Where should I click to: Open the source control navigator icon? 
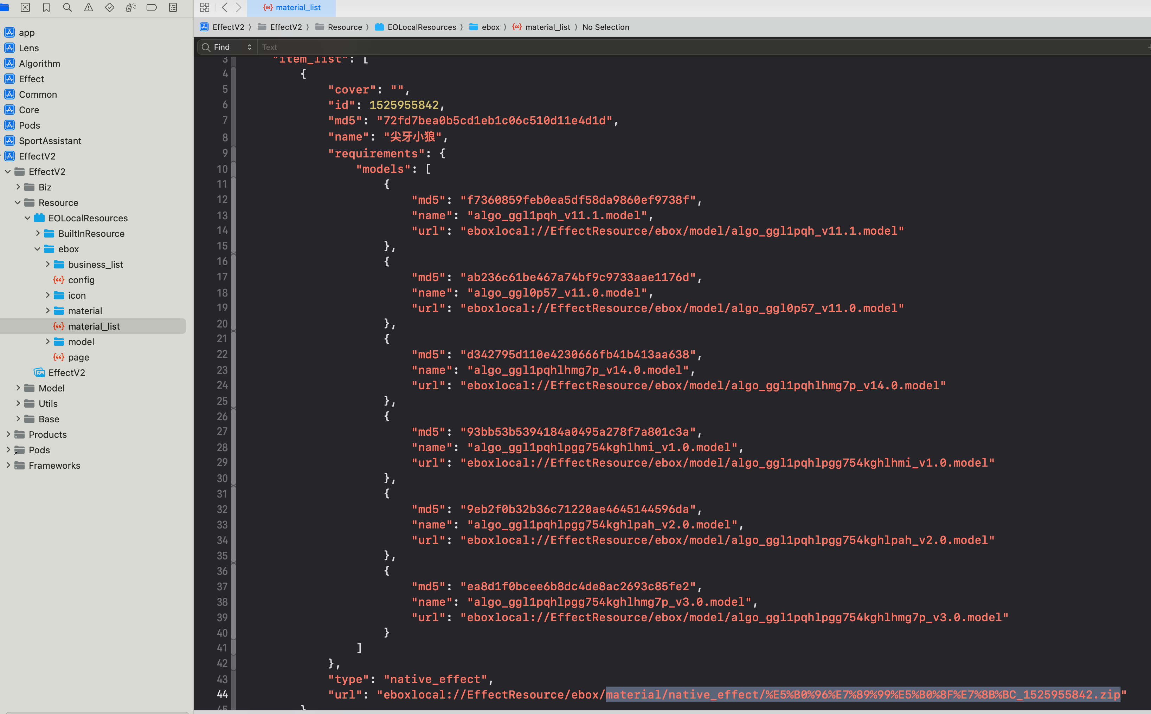click(x=26, y=8)
